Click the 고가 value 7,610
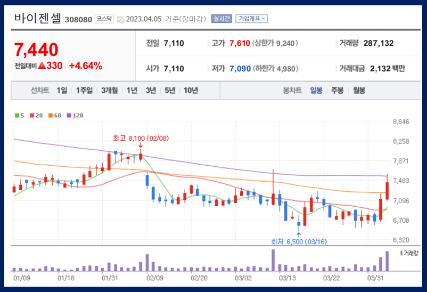The image size is (427, 292). click(240, 43)
